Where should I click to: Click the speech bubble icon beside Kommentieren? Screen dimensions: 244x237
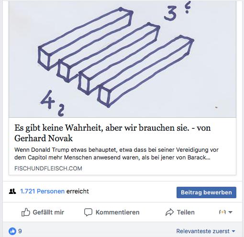tap(88, 212)
